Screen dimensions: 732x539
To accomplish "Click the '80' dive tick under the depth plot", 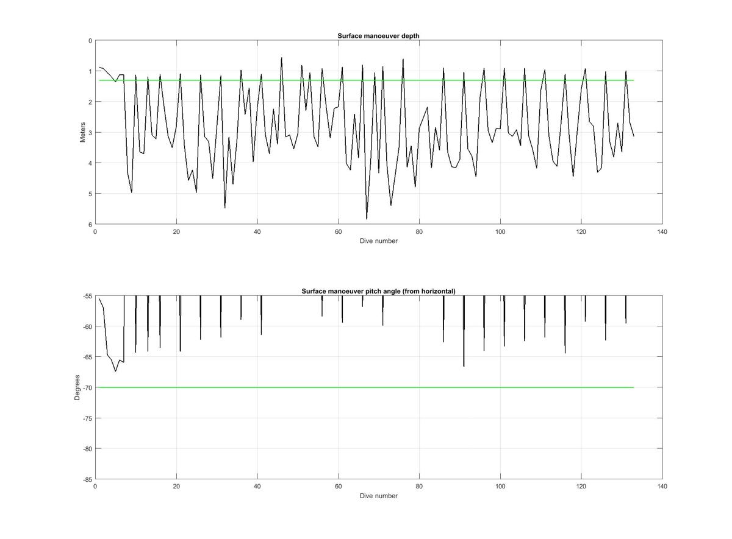I will click(419, 231).
